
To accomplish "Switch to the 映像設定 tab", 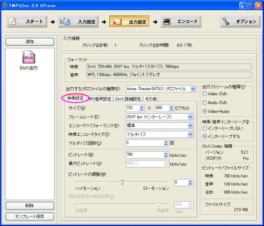I will (x=75, y=98).
